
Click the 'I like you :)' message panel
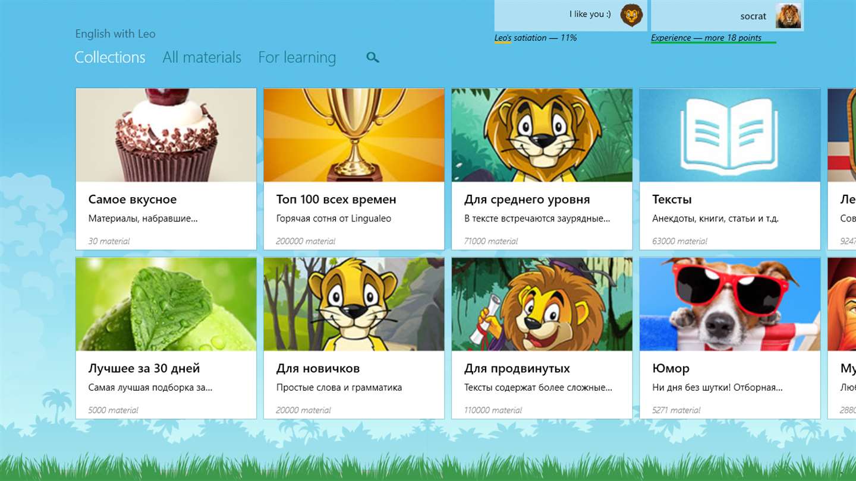tap(571, 15)
